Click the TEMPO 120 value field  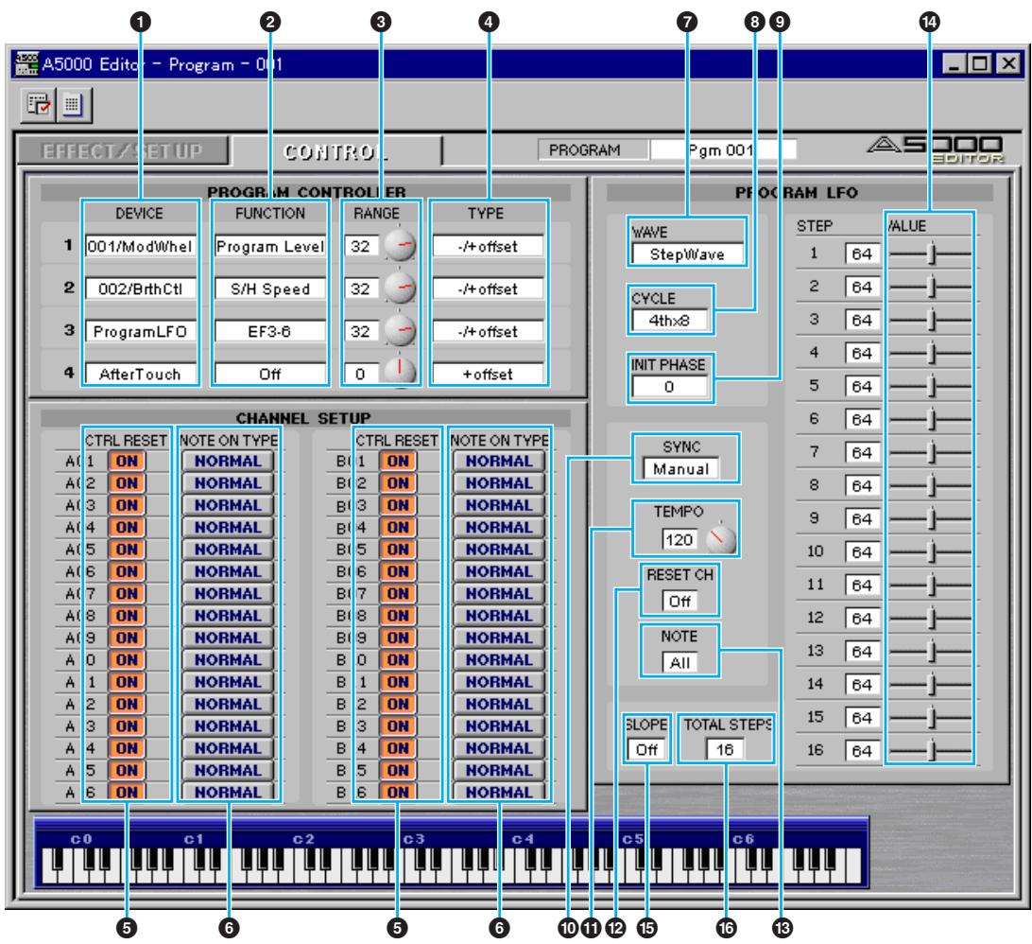click(x=679, y=539)
